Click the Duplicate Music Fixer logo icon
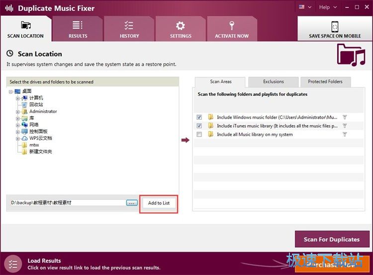The width and height of the screenshot is (373, 275). tap(9, 8)
